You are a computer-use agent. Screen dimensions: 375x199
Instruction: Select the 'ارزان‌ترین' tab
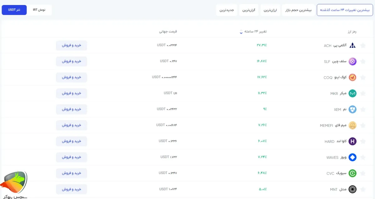coord(270,10)
